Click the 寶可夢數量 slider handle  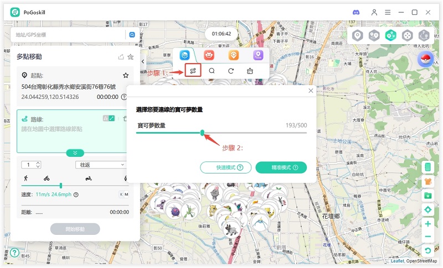(x=202, y=133)
